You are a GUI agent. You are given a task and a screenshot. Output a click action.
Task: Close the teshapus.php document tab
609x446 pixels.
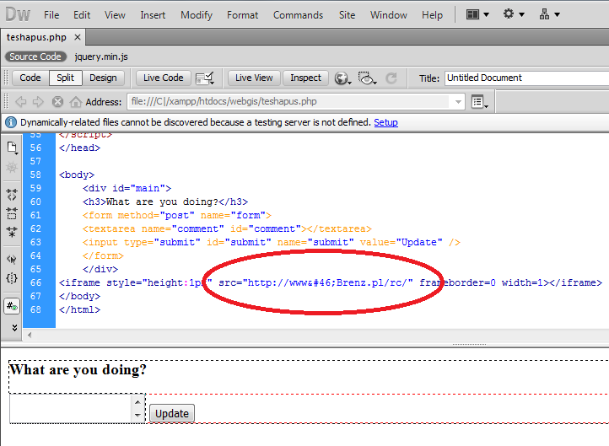point(78,37)
